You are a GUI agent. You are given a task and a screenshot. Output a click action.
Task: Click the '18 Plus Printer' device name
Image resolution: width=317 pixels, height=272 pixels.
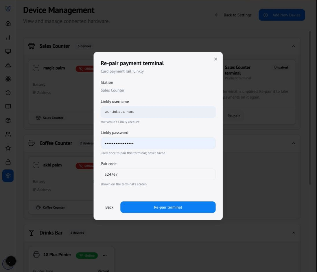tap(57, 255)
